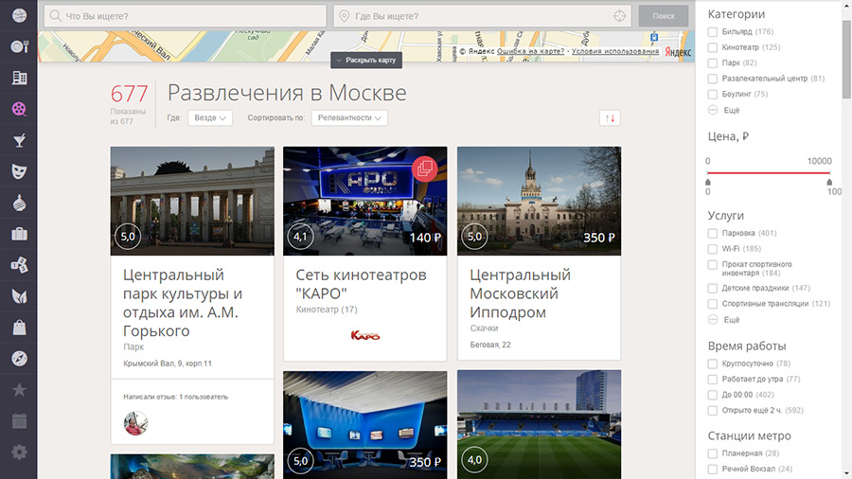The height and width of the screenshot is (479, 852).
Task: Open the calendar icon in sidebar
Action: [x=19, y=421]
